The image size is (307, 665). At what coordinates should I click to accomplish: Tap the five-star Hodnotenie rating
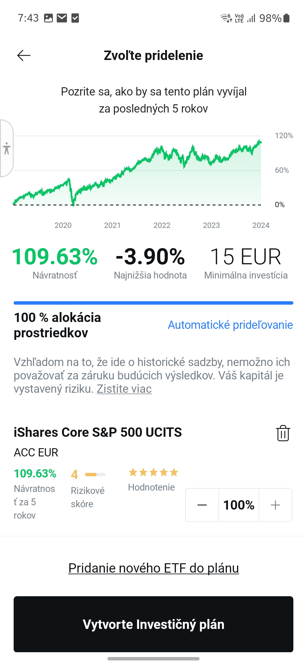click(153, 472)
